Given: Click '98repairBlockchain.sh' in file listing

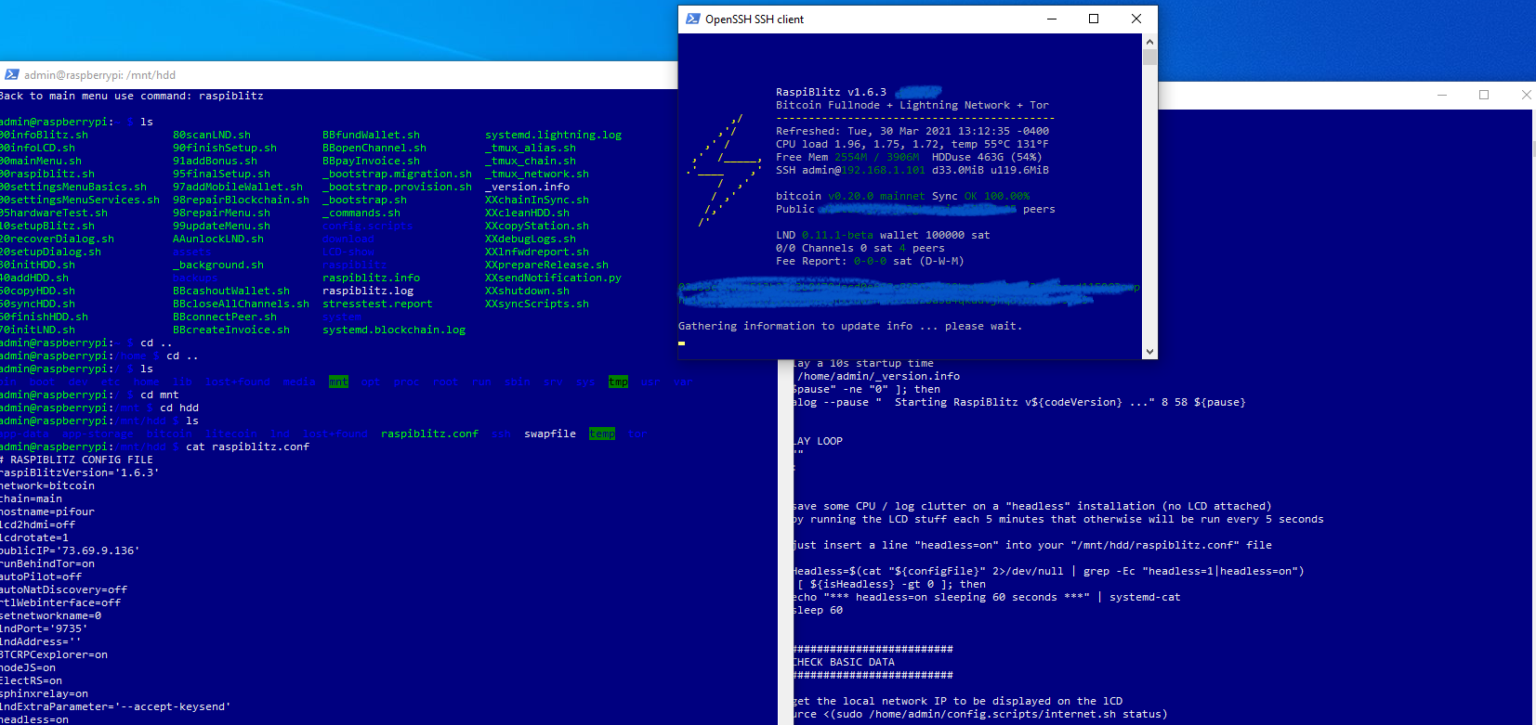Looking at the screenshot, I should point(241,200).
